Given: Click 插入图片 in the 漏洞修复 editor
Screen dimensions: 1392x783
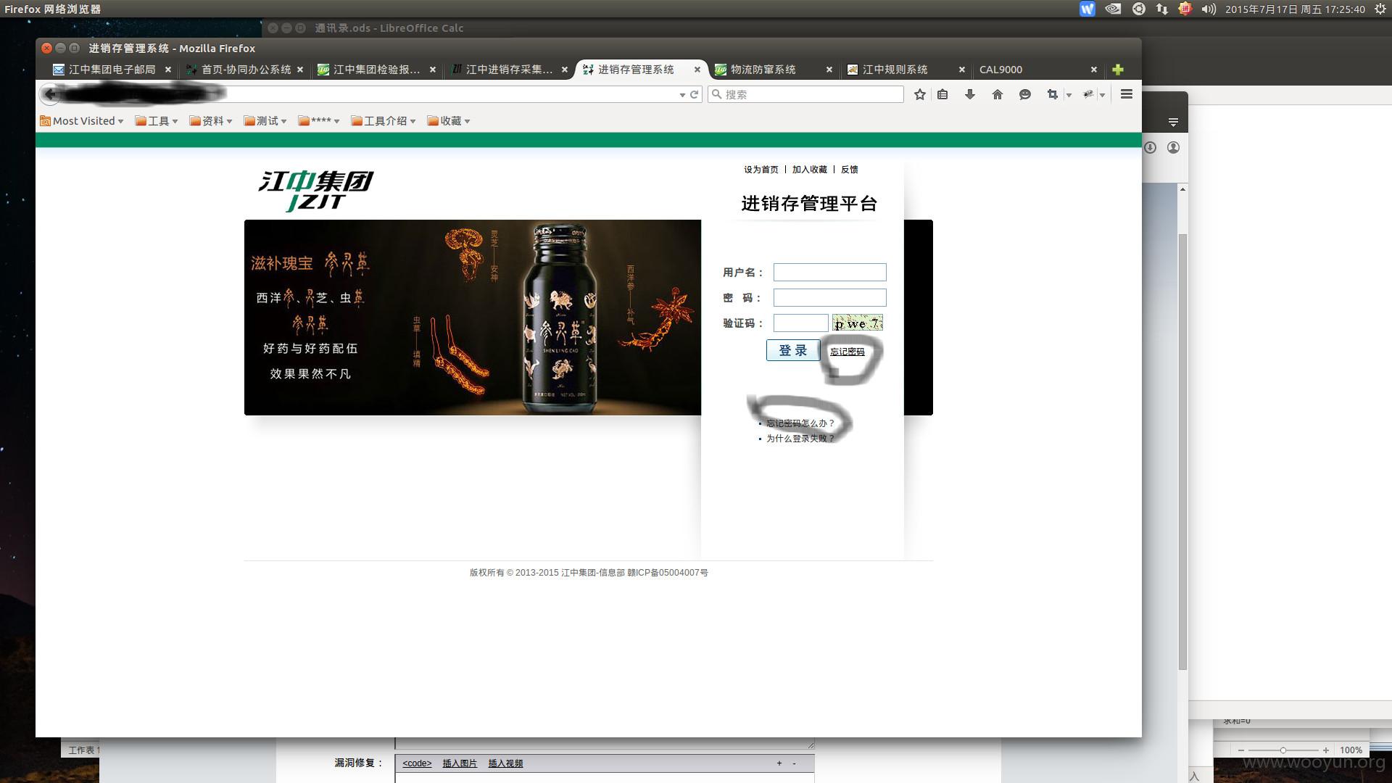Looking at the screenshot, I should (460, 763).
